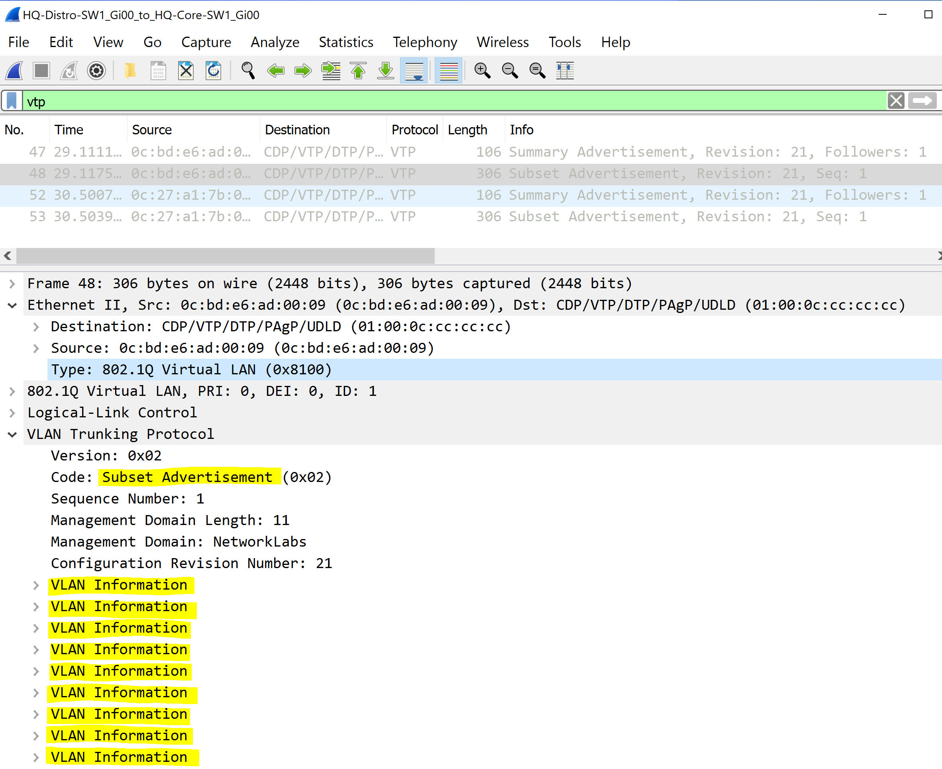This screenshot has height=769, width=942.
Task: Zoom out packet text
Action: 510,71
